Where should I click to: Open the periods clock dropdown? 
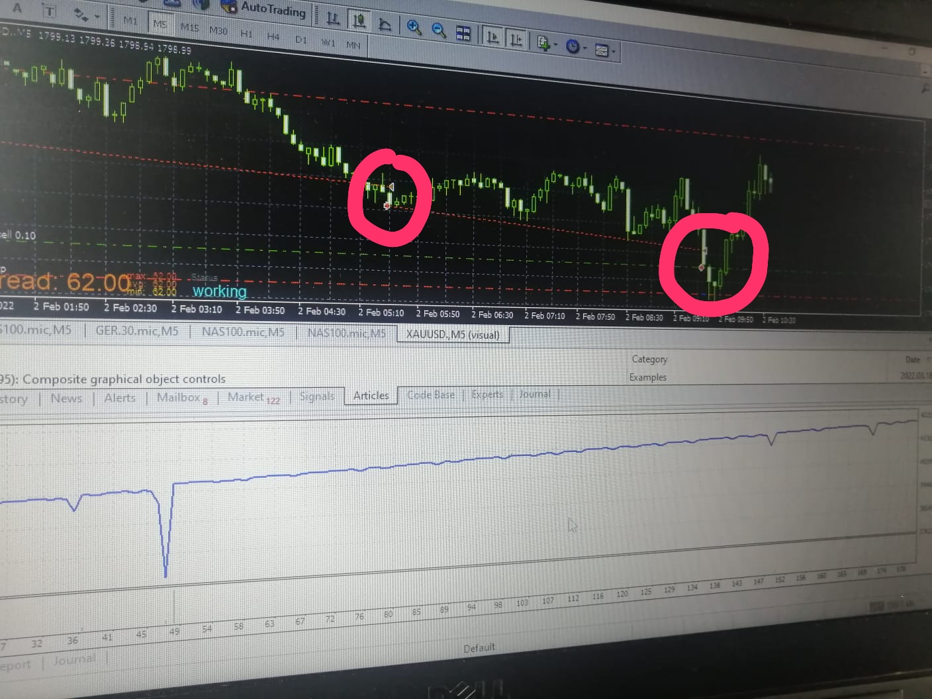[576, 46]
